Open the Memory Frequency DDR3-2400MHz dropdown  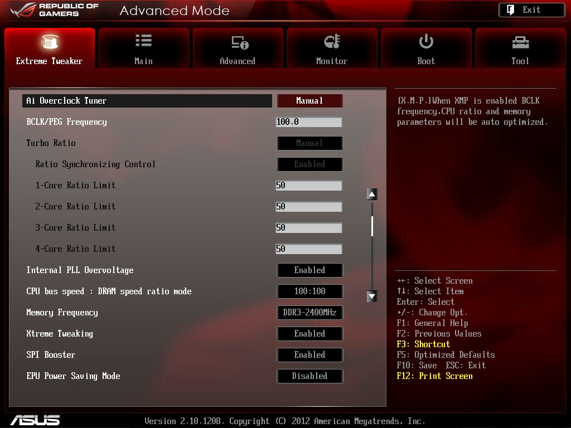pos(309,313)
